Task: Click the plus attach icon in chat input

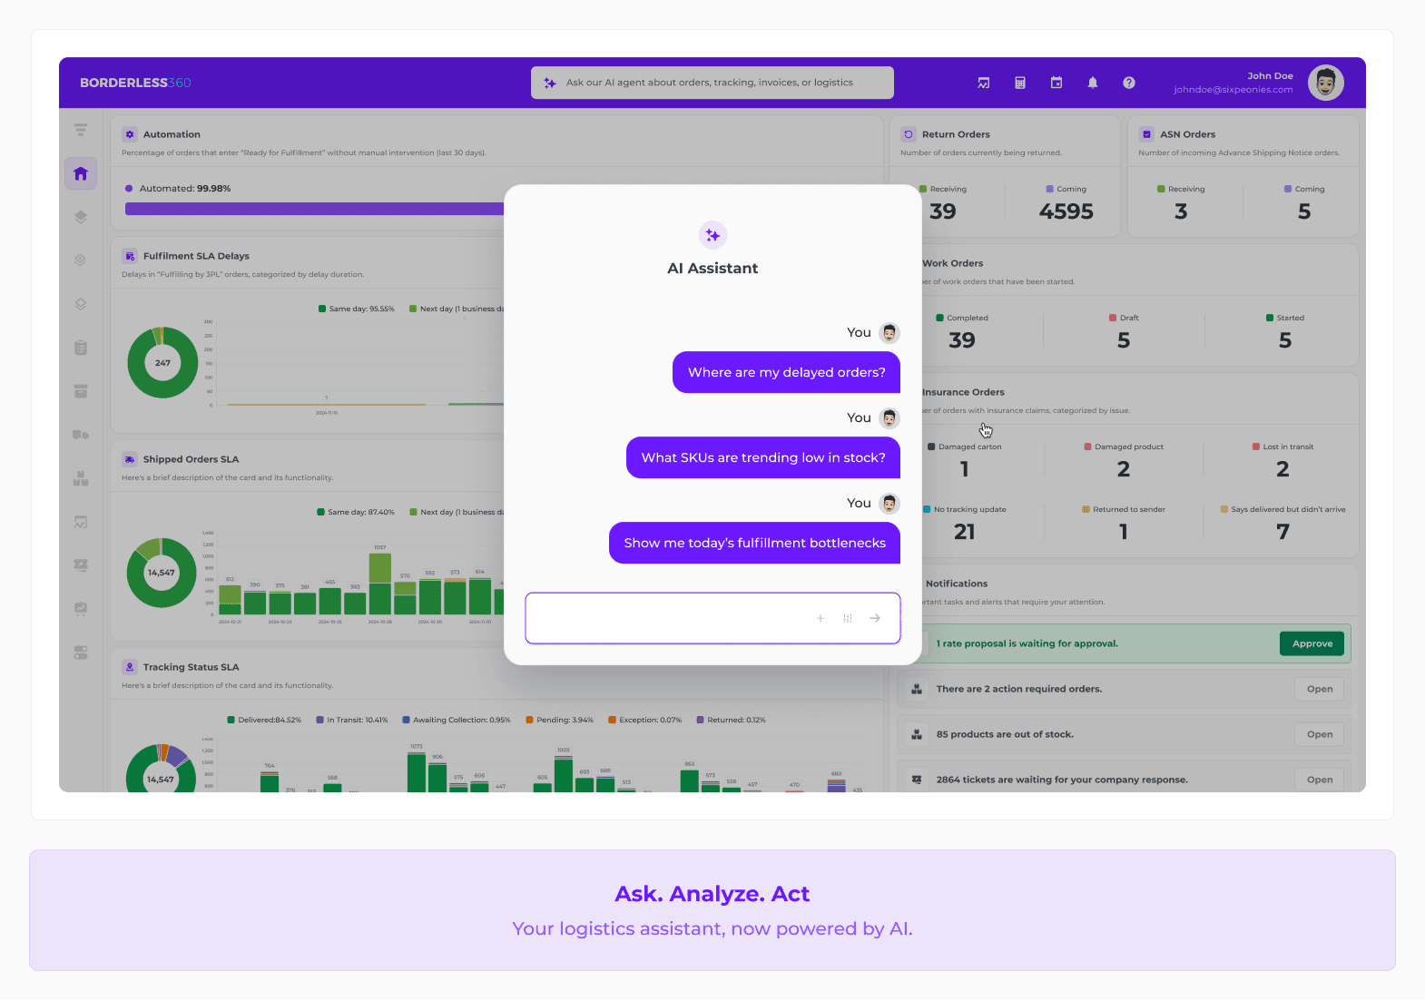Action: 821,618
